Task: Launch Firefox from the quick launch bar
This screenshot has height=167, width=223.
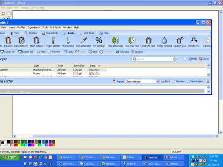Action: (35, 157)
